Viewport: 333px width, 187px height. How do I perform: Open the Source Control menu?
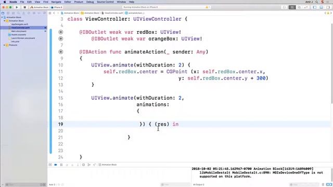tap(105, 2)
